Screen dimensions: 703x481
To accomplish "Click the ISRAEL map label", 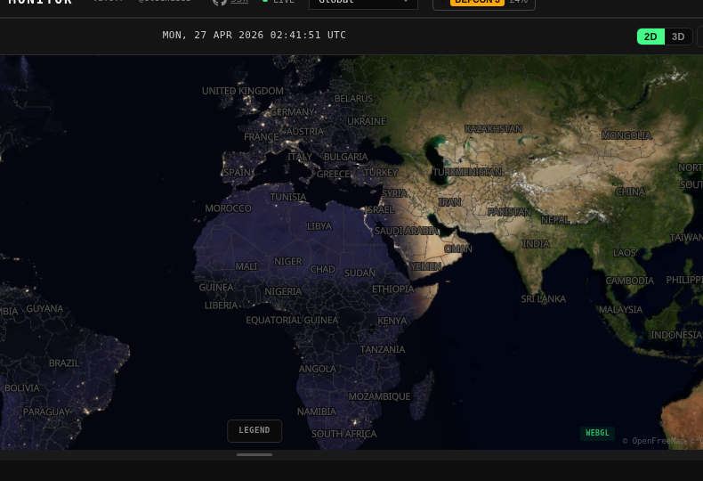I will (380, 209).
